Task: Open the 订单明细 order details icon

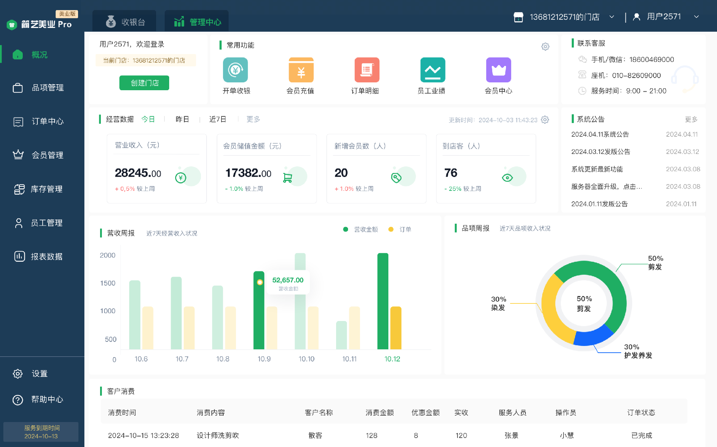Action: pos(367,70)
